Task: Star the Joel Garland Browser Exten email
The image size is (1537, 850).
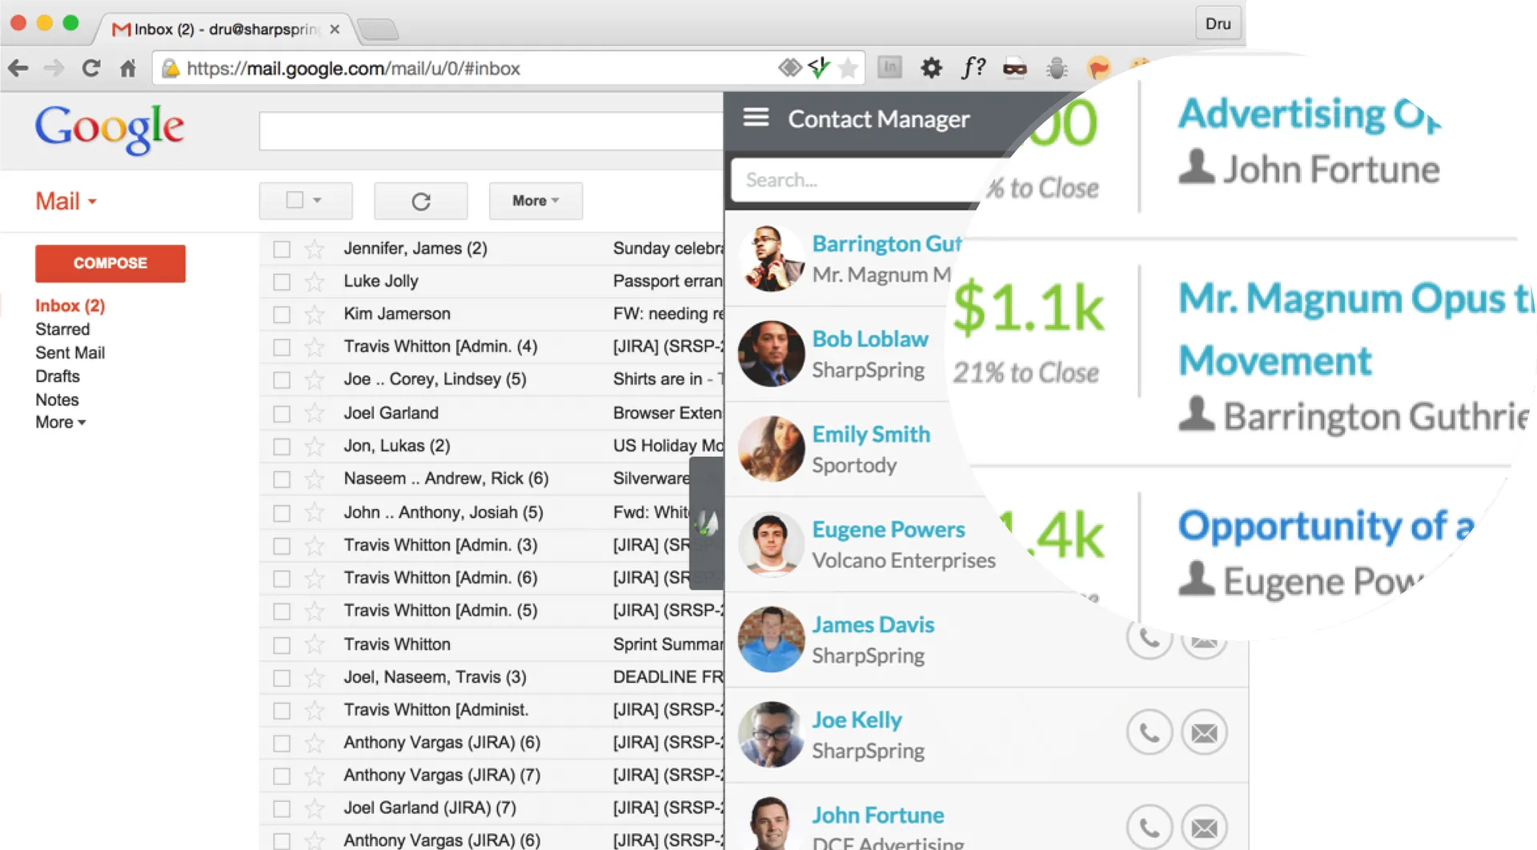Action: [315, 414]
